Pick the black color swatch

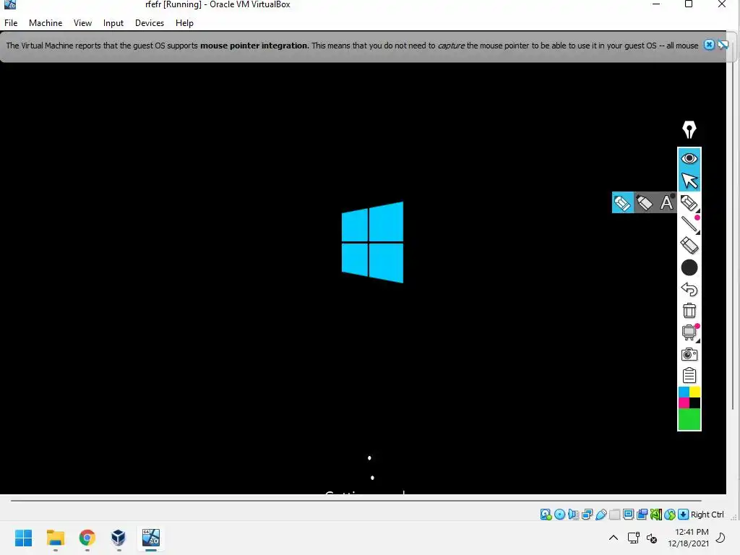694,403
